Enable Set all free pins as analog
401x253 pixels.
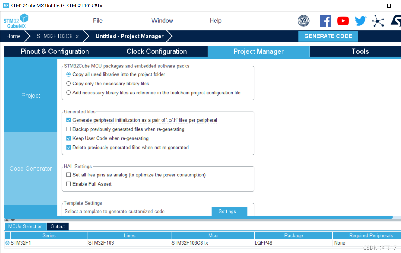pyautogui.click(x=69, y=175)
